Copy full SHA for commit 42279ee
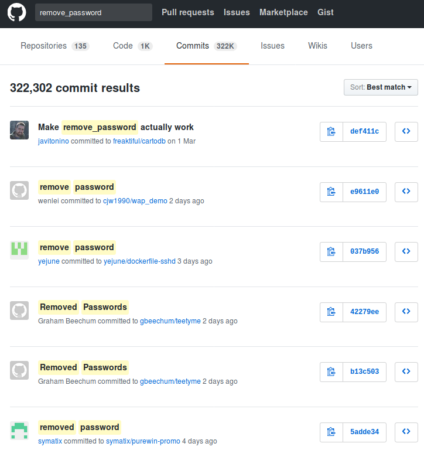 tap(331, 312)
